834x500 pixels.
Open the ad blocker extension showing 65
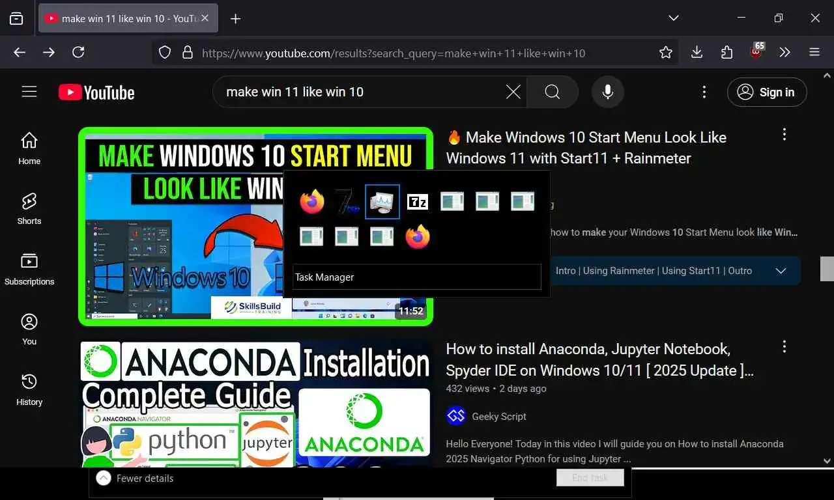point(756,51)
